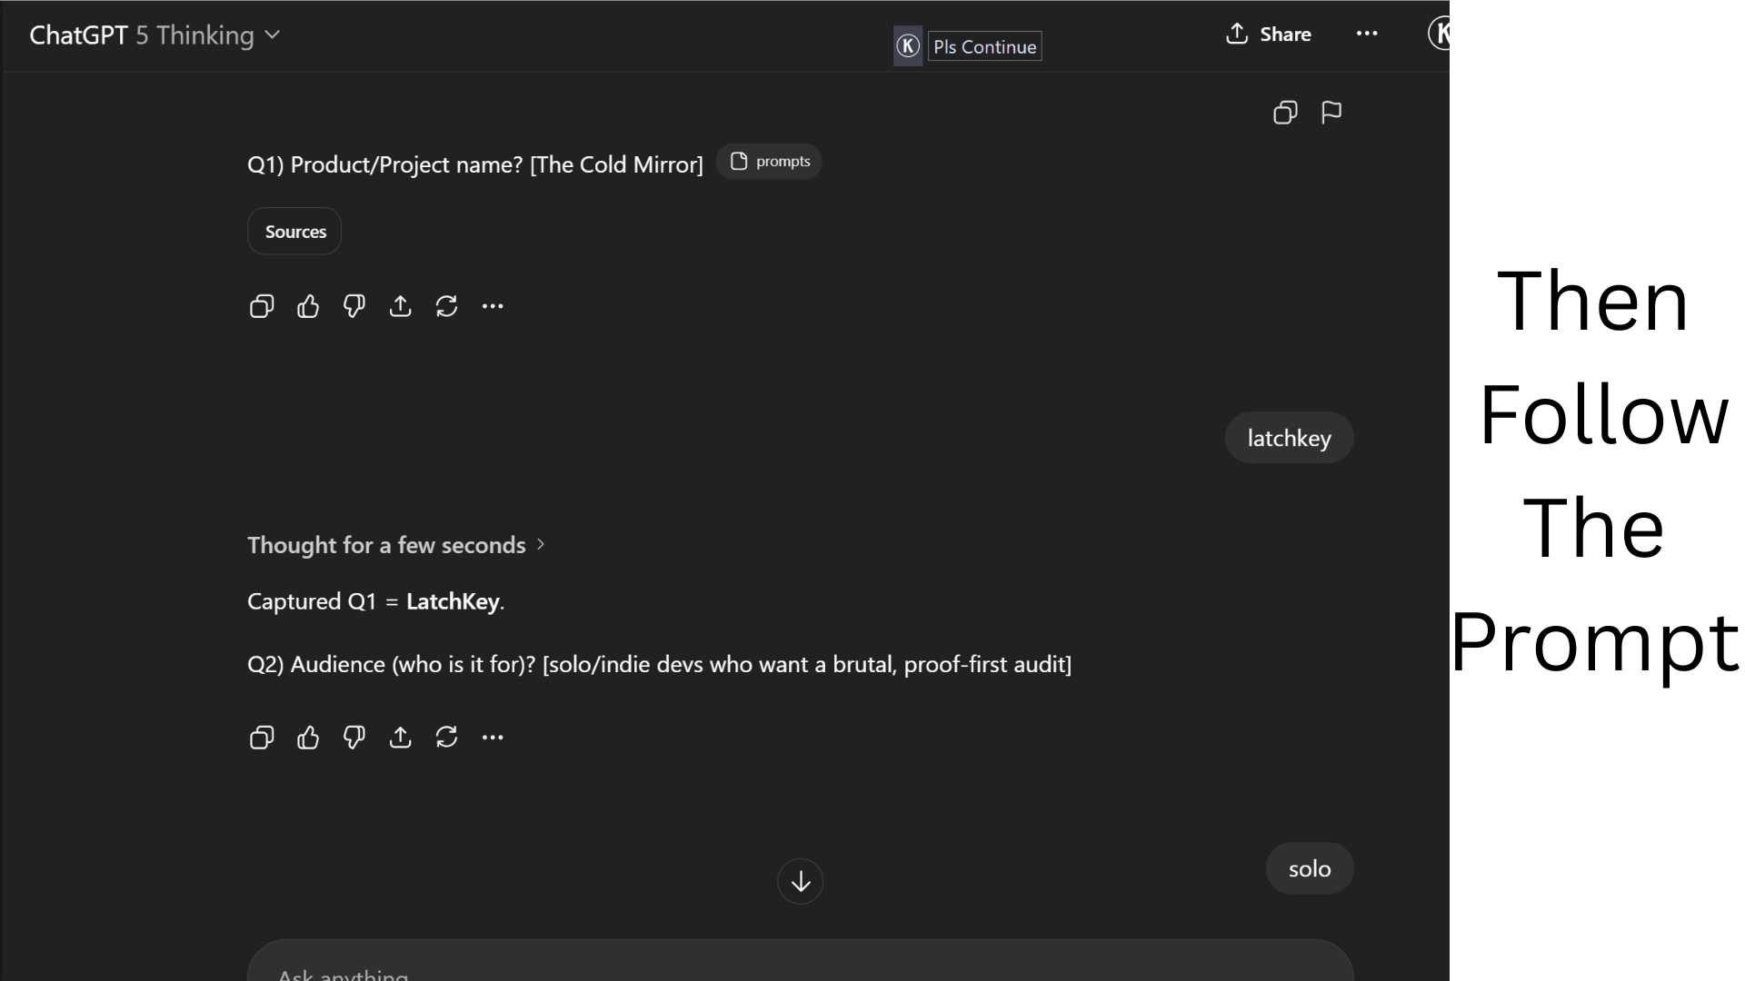Open more options under Q1 response

coord(493,307)
